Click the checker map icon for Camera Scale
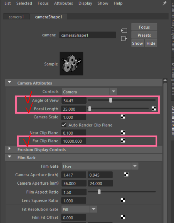This screenshot has width=174, height=223. (123, 117)
